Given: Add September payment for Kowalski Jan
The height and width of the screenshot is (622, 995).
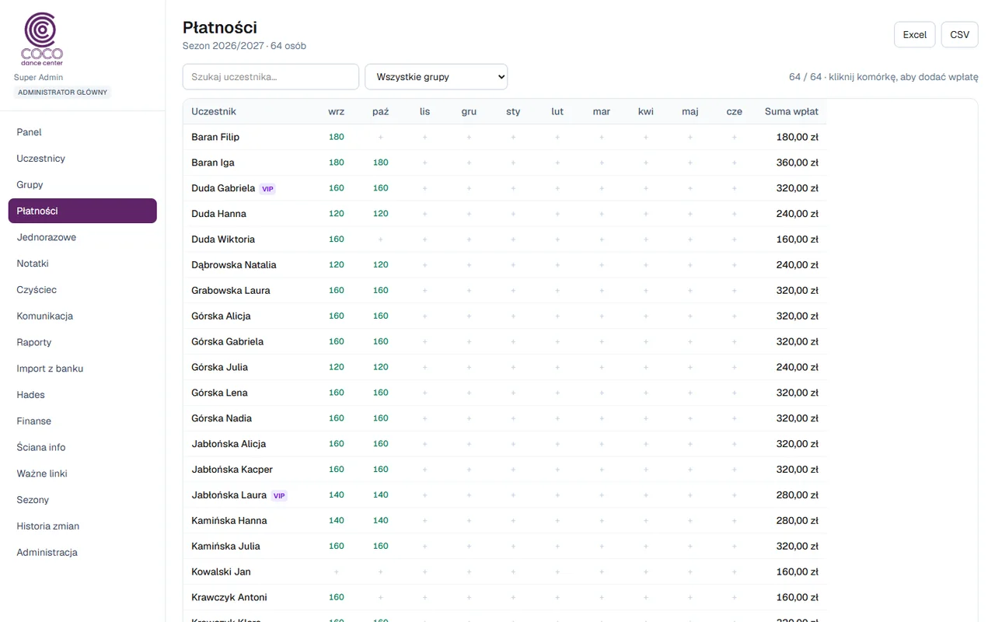Looking at the screenshot, I should click(x=336, y=571).
